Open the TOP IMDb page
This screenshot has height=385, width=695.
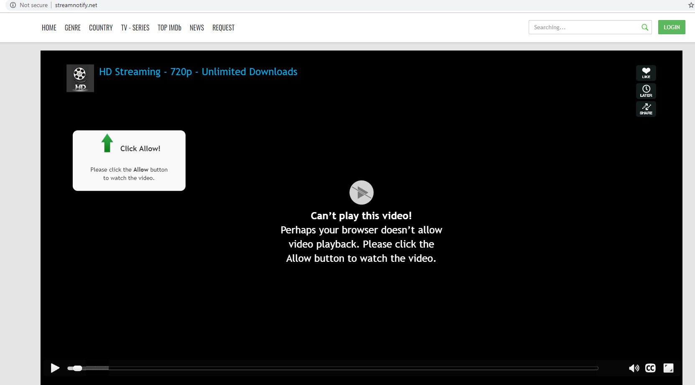click(169, 28)
